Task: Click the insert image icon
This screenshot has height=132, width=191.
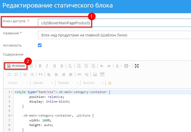Action: (95, 74)
